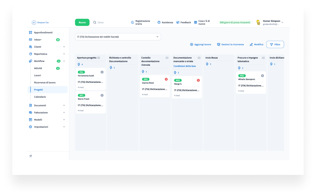Open the Attività submenu item
The width and height of the screenshot is (316, 196).
point(38,68)
